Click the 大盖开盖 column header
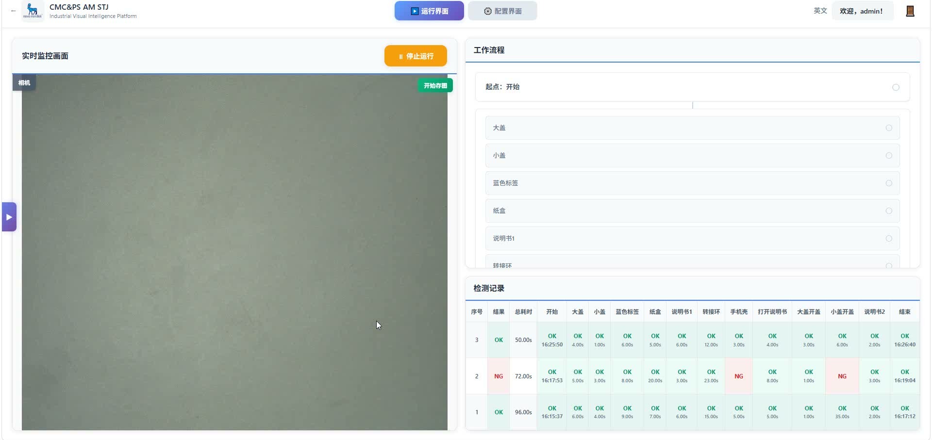The height and width of the screenshot is (440, 932). 809,312
